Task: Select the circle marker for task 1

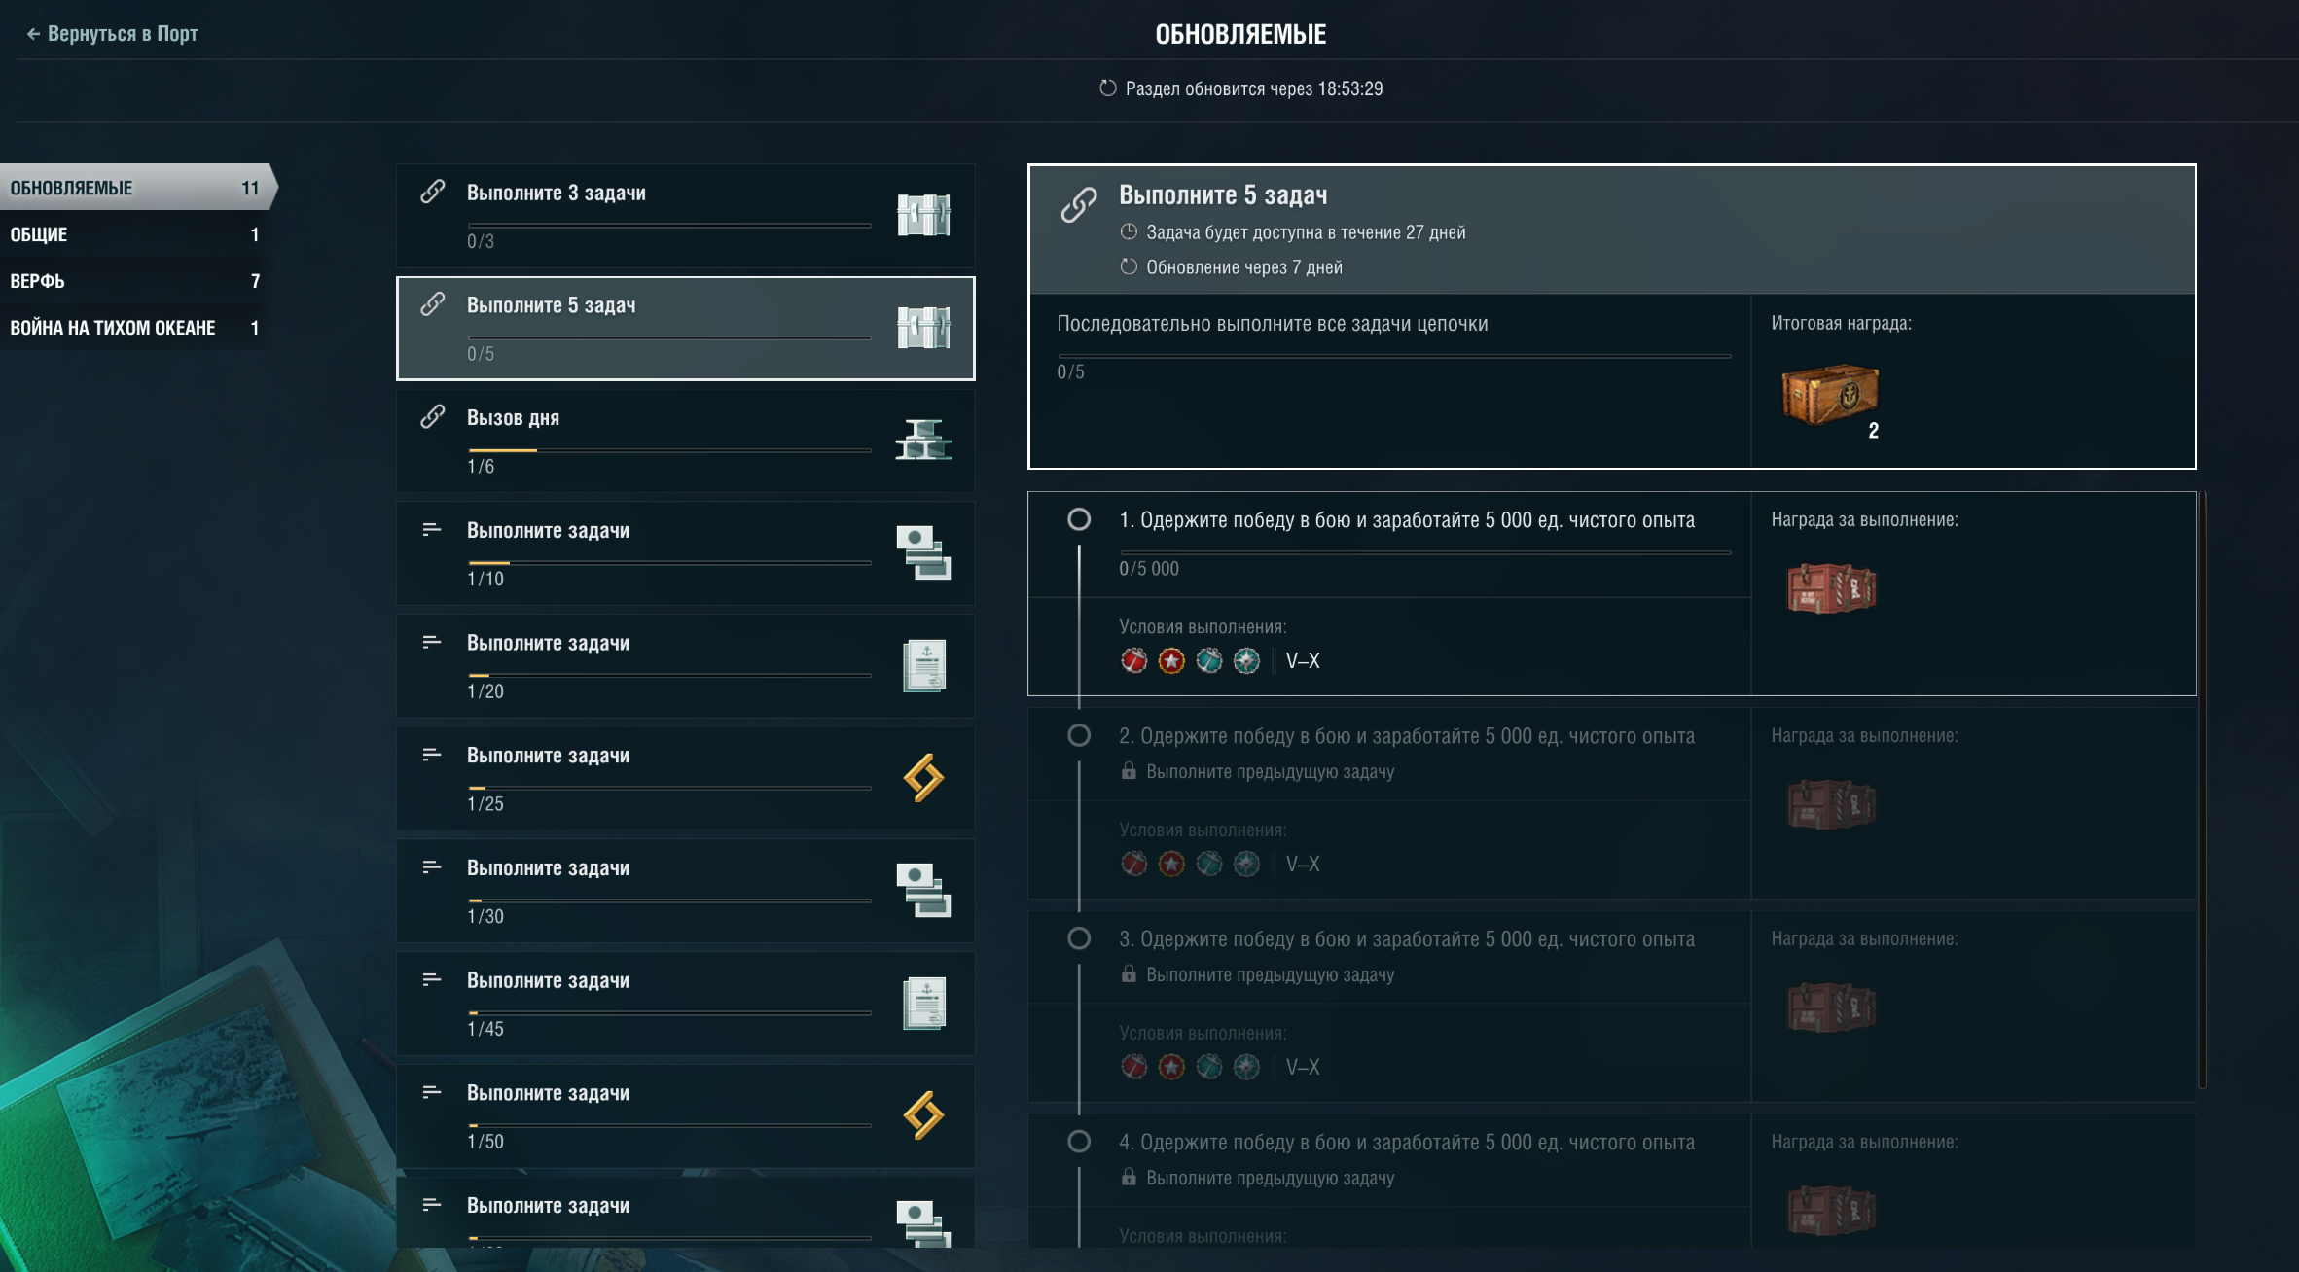Action: coord(1079,519)
